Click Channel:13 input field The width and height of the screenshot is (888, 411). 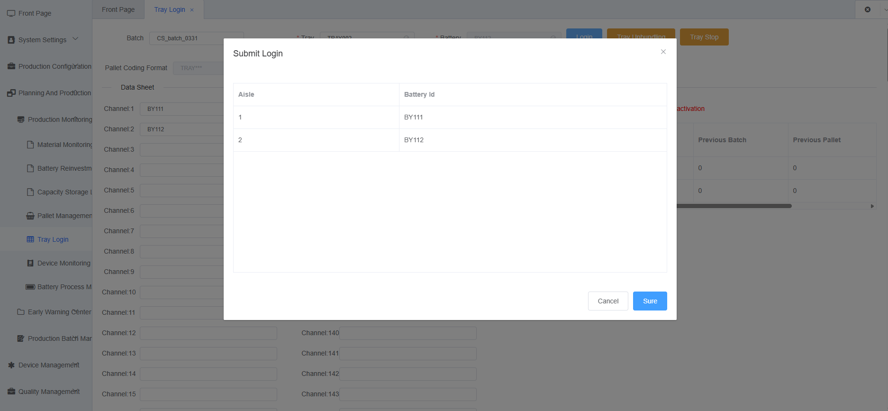(x=208, y=354)
